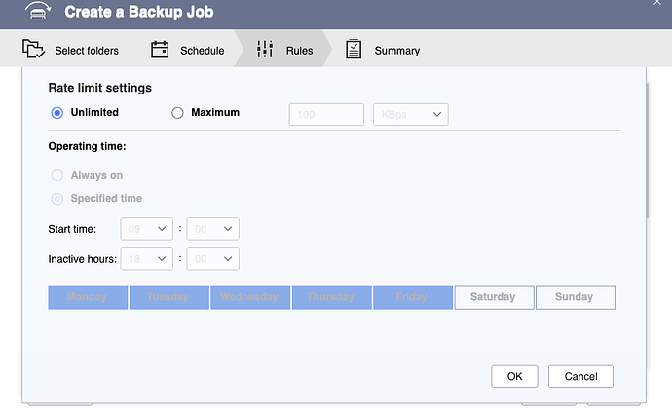Image resolution: width=672 pixels, height=413 pixels.
Task: Open the KBps unit dropdown
Action: coord(410,115)
